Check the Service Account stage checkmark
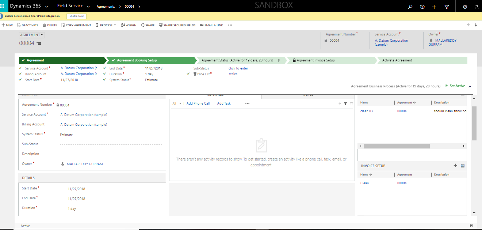 20,68
